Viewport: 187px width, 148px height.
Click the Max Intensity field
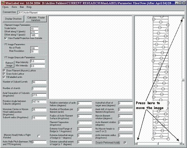(x=38, y=61)
